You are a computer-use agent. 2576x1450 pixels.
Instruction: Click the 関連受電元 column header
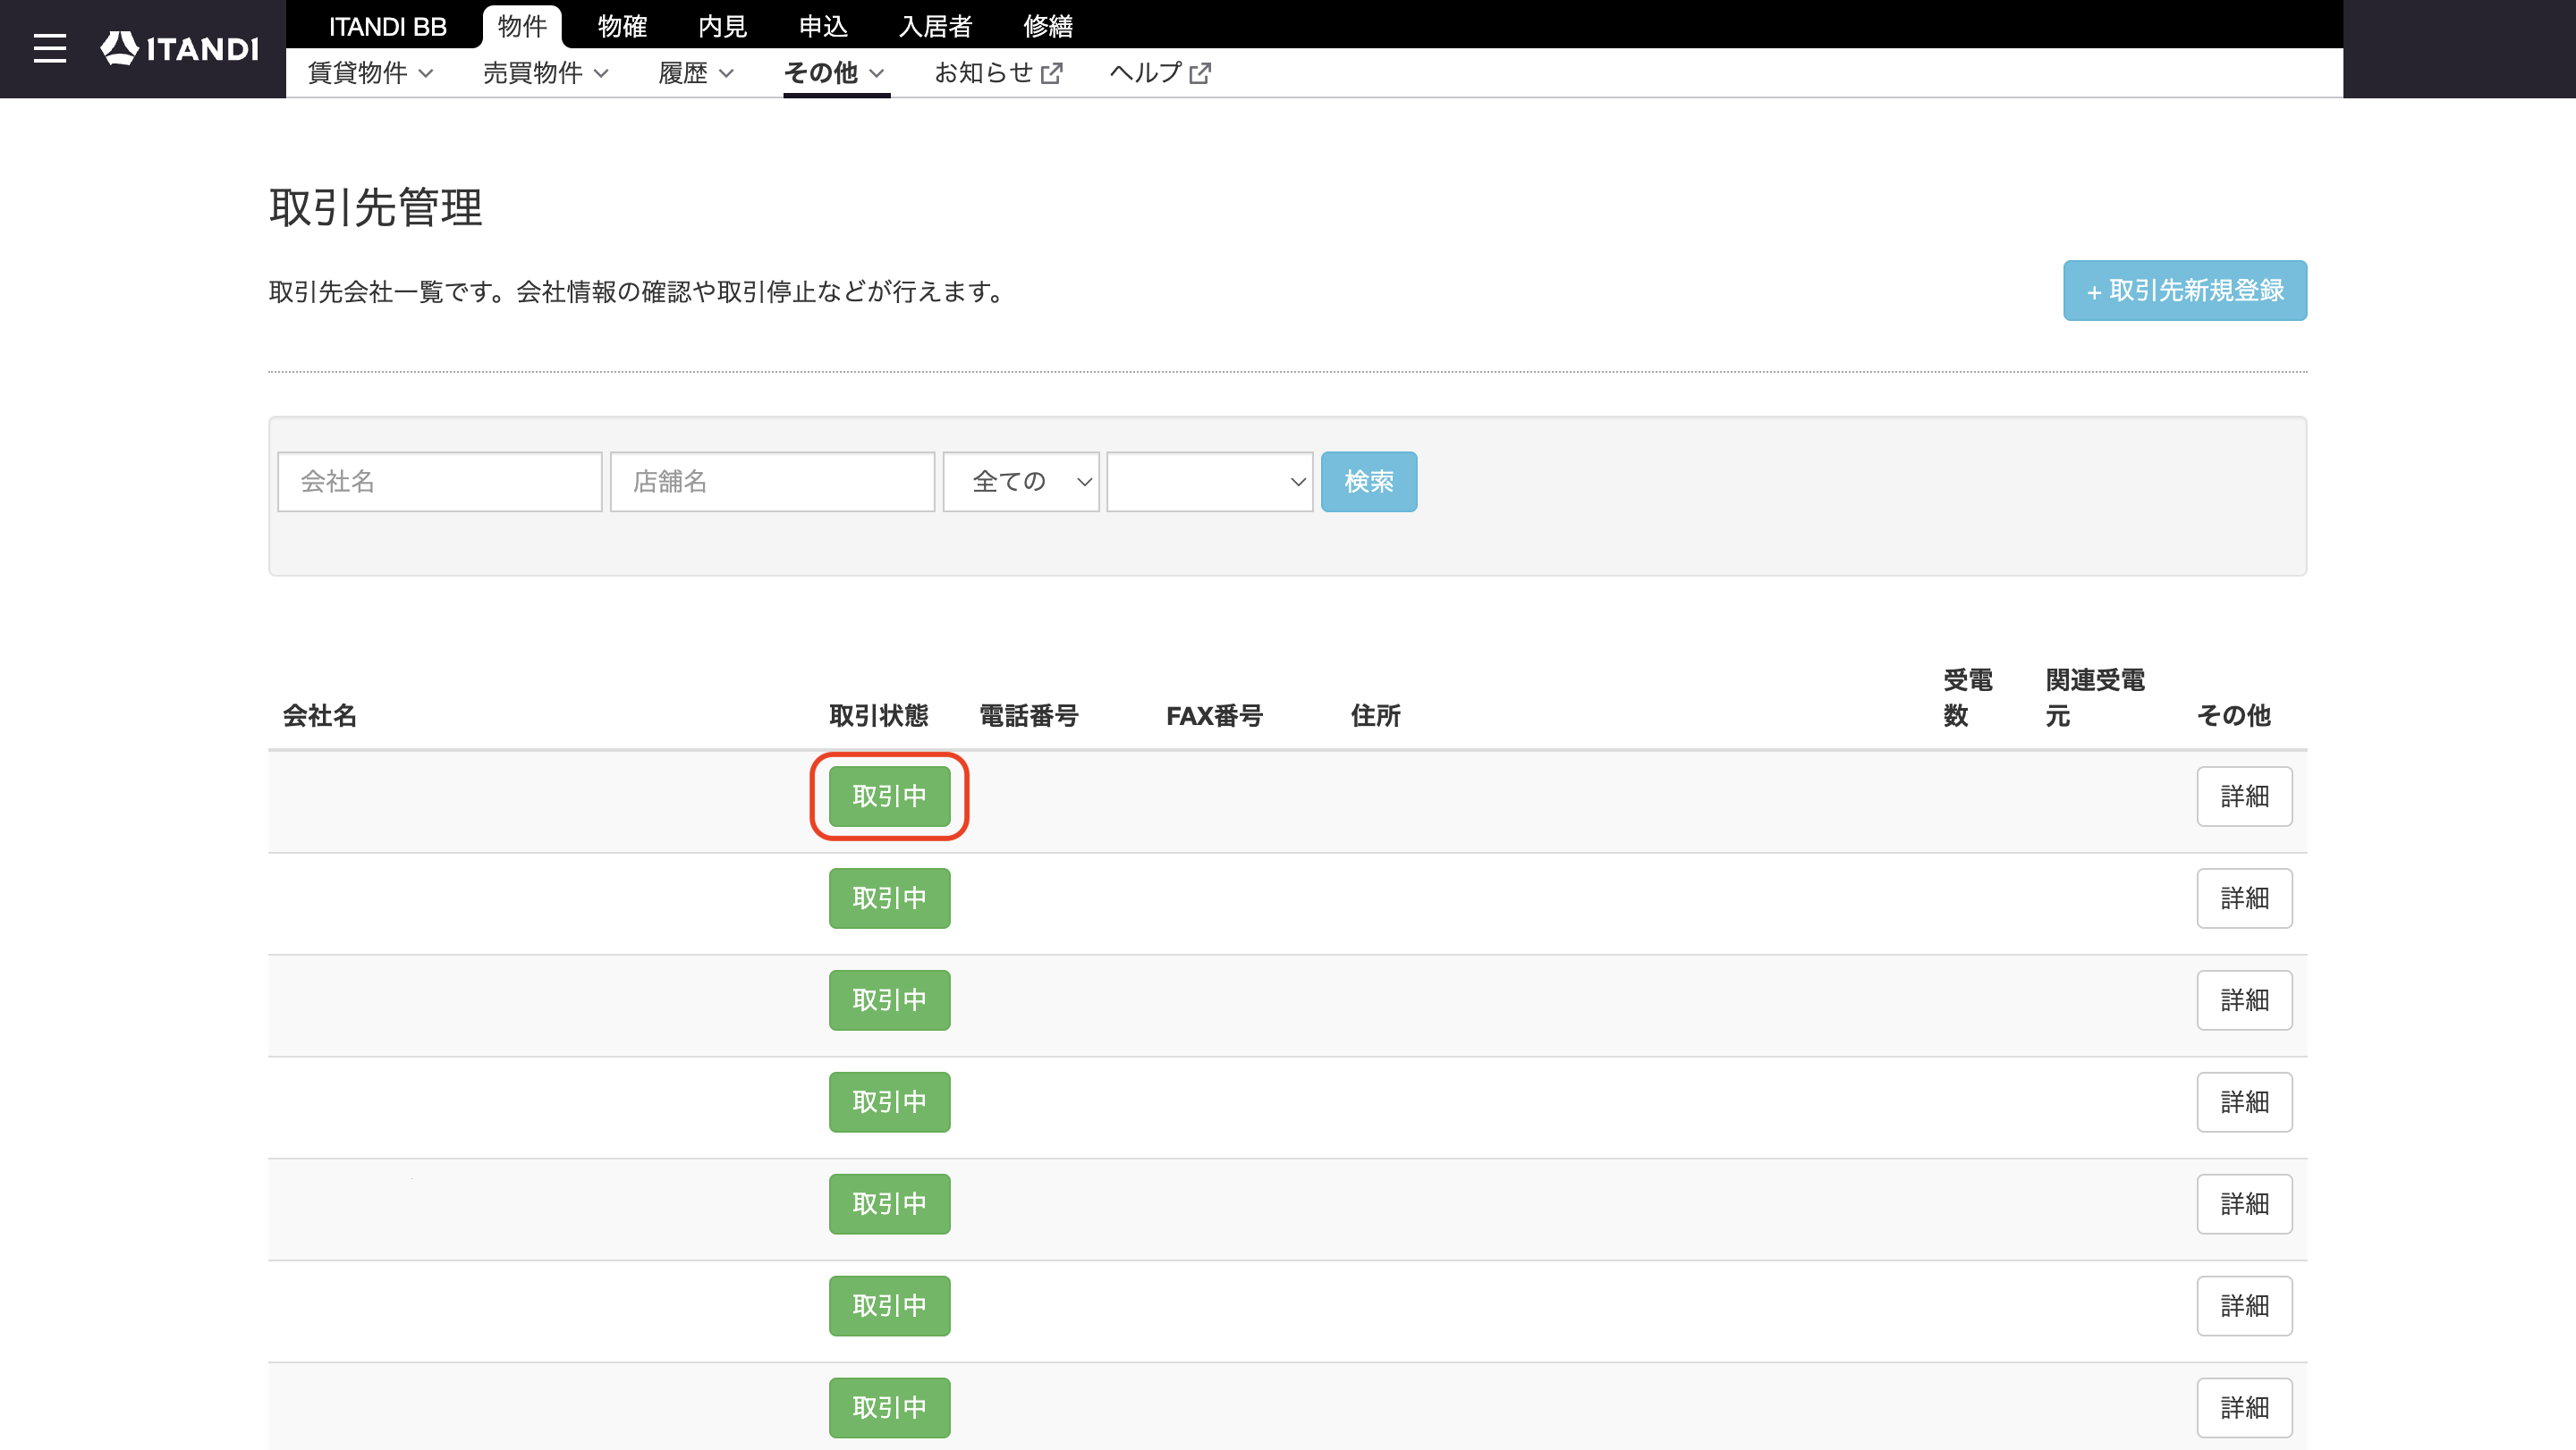click(x=2095, y=697)
